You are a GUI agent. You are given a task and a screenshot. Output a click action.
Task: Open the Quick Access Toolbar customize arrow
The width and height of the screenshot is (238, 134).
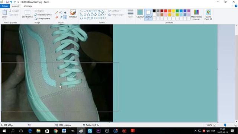[18, 2]
